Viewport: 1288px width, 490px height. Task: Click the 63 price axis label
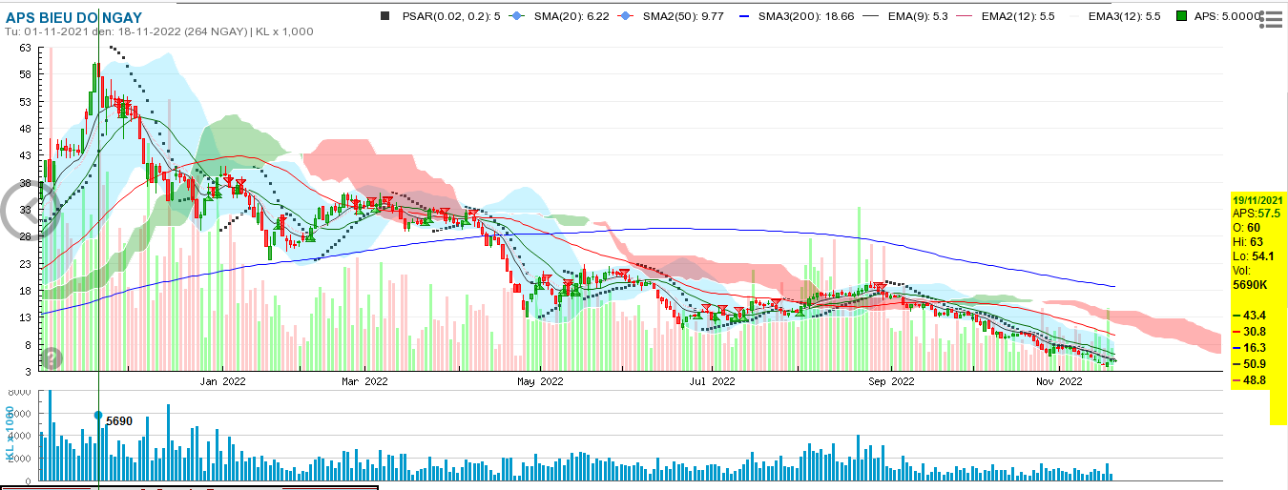(x=24, y=48)
